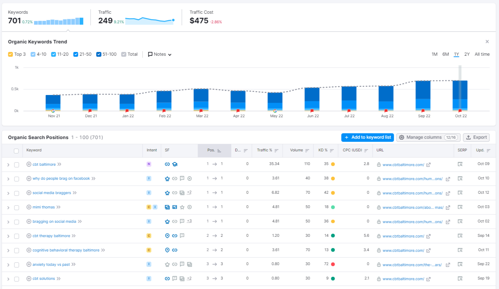The height and width of the screenshot is (289, 499).
Task: Toggle the 51-100 positions checkbox
Action: pyautogui.click(x=99, y=54)
